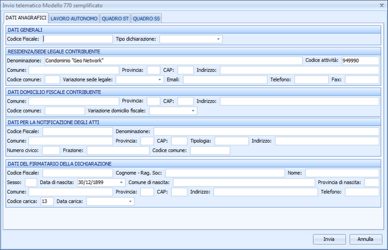Click the Indirizzo field under Notificazione degli Atti
388x250 pixels.
[x=327, y=141]
